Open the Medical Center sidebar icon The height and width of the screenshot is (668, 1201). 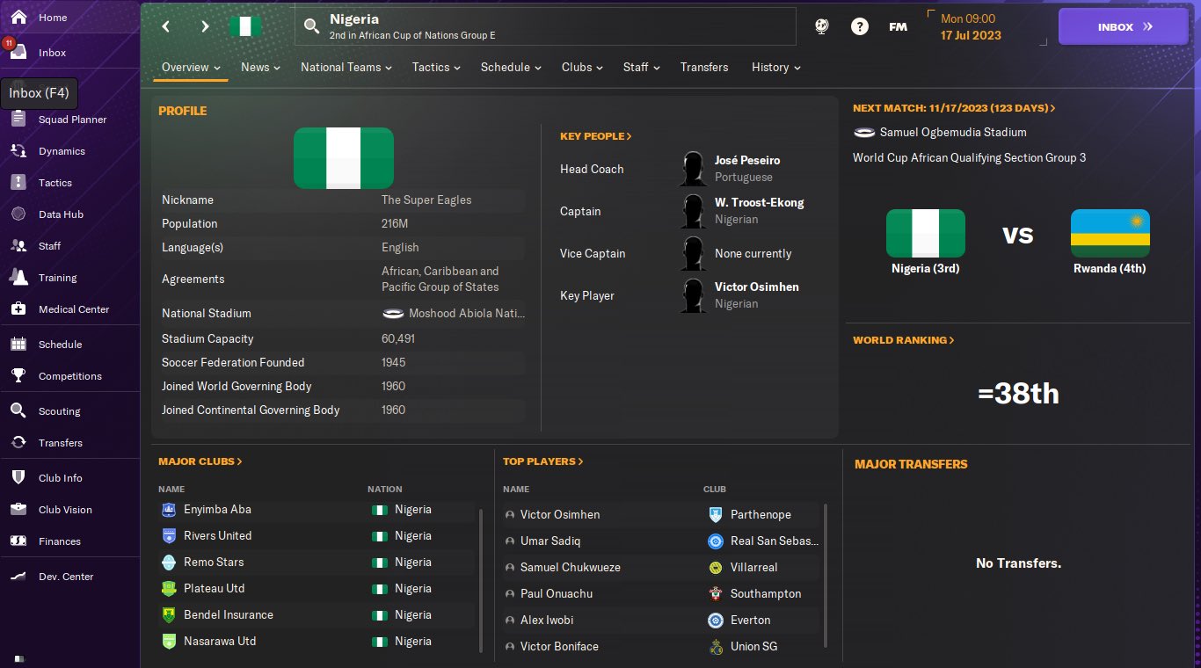(18, 309)
